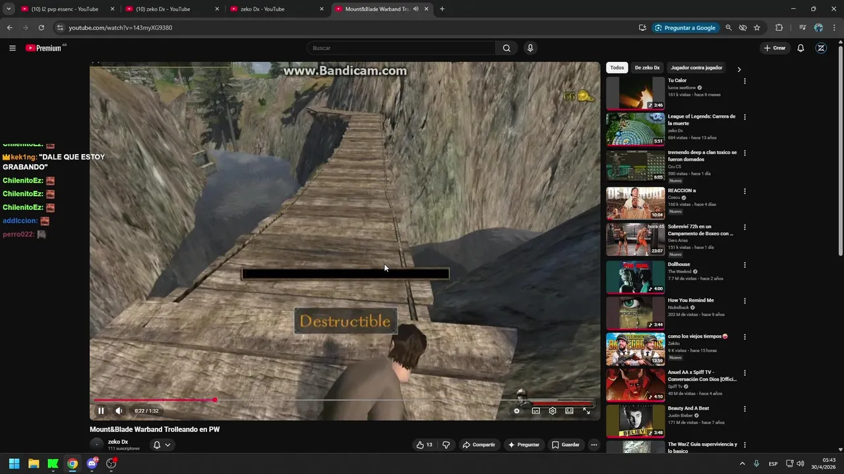844x474 pixels.
Task: Show hidden system tray icons
Action: 742,463
